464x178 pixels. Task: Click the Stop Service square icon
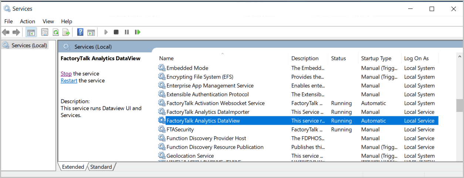[x=116, y=32]
